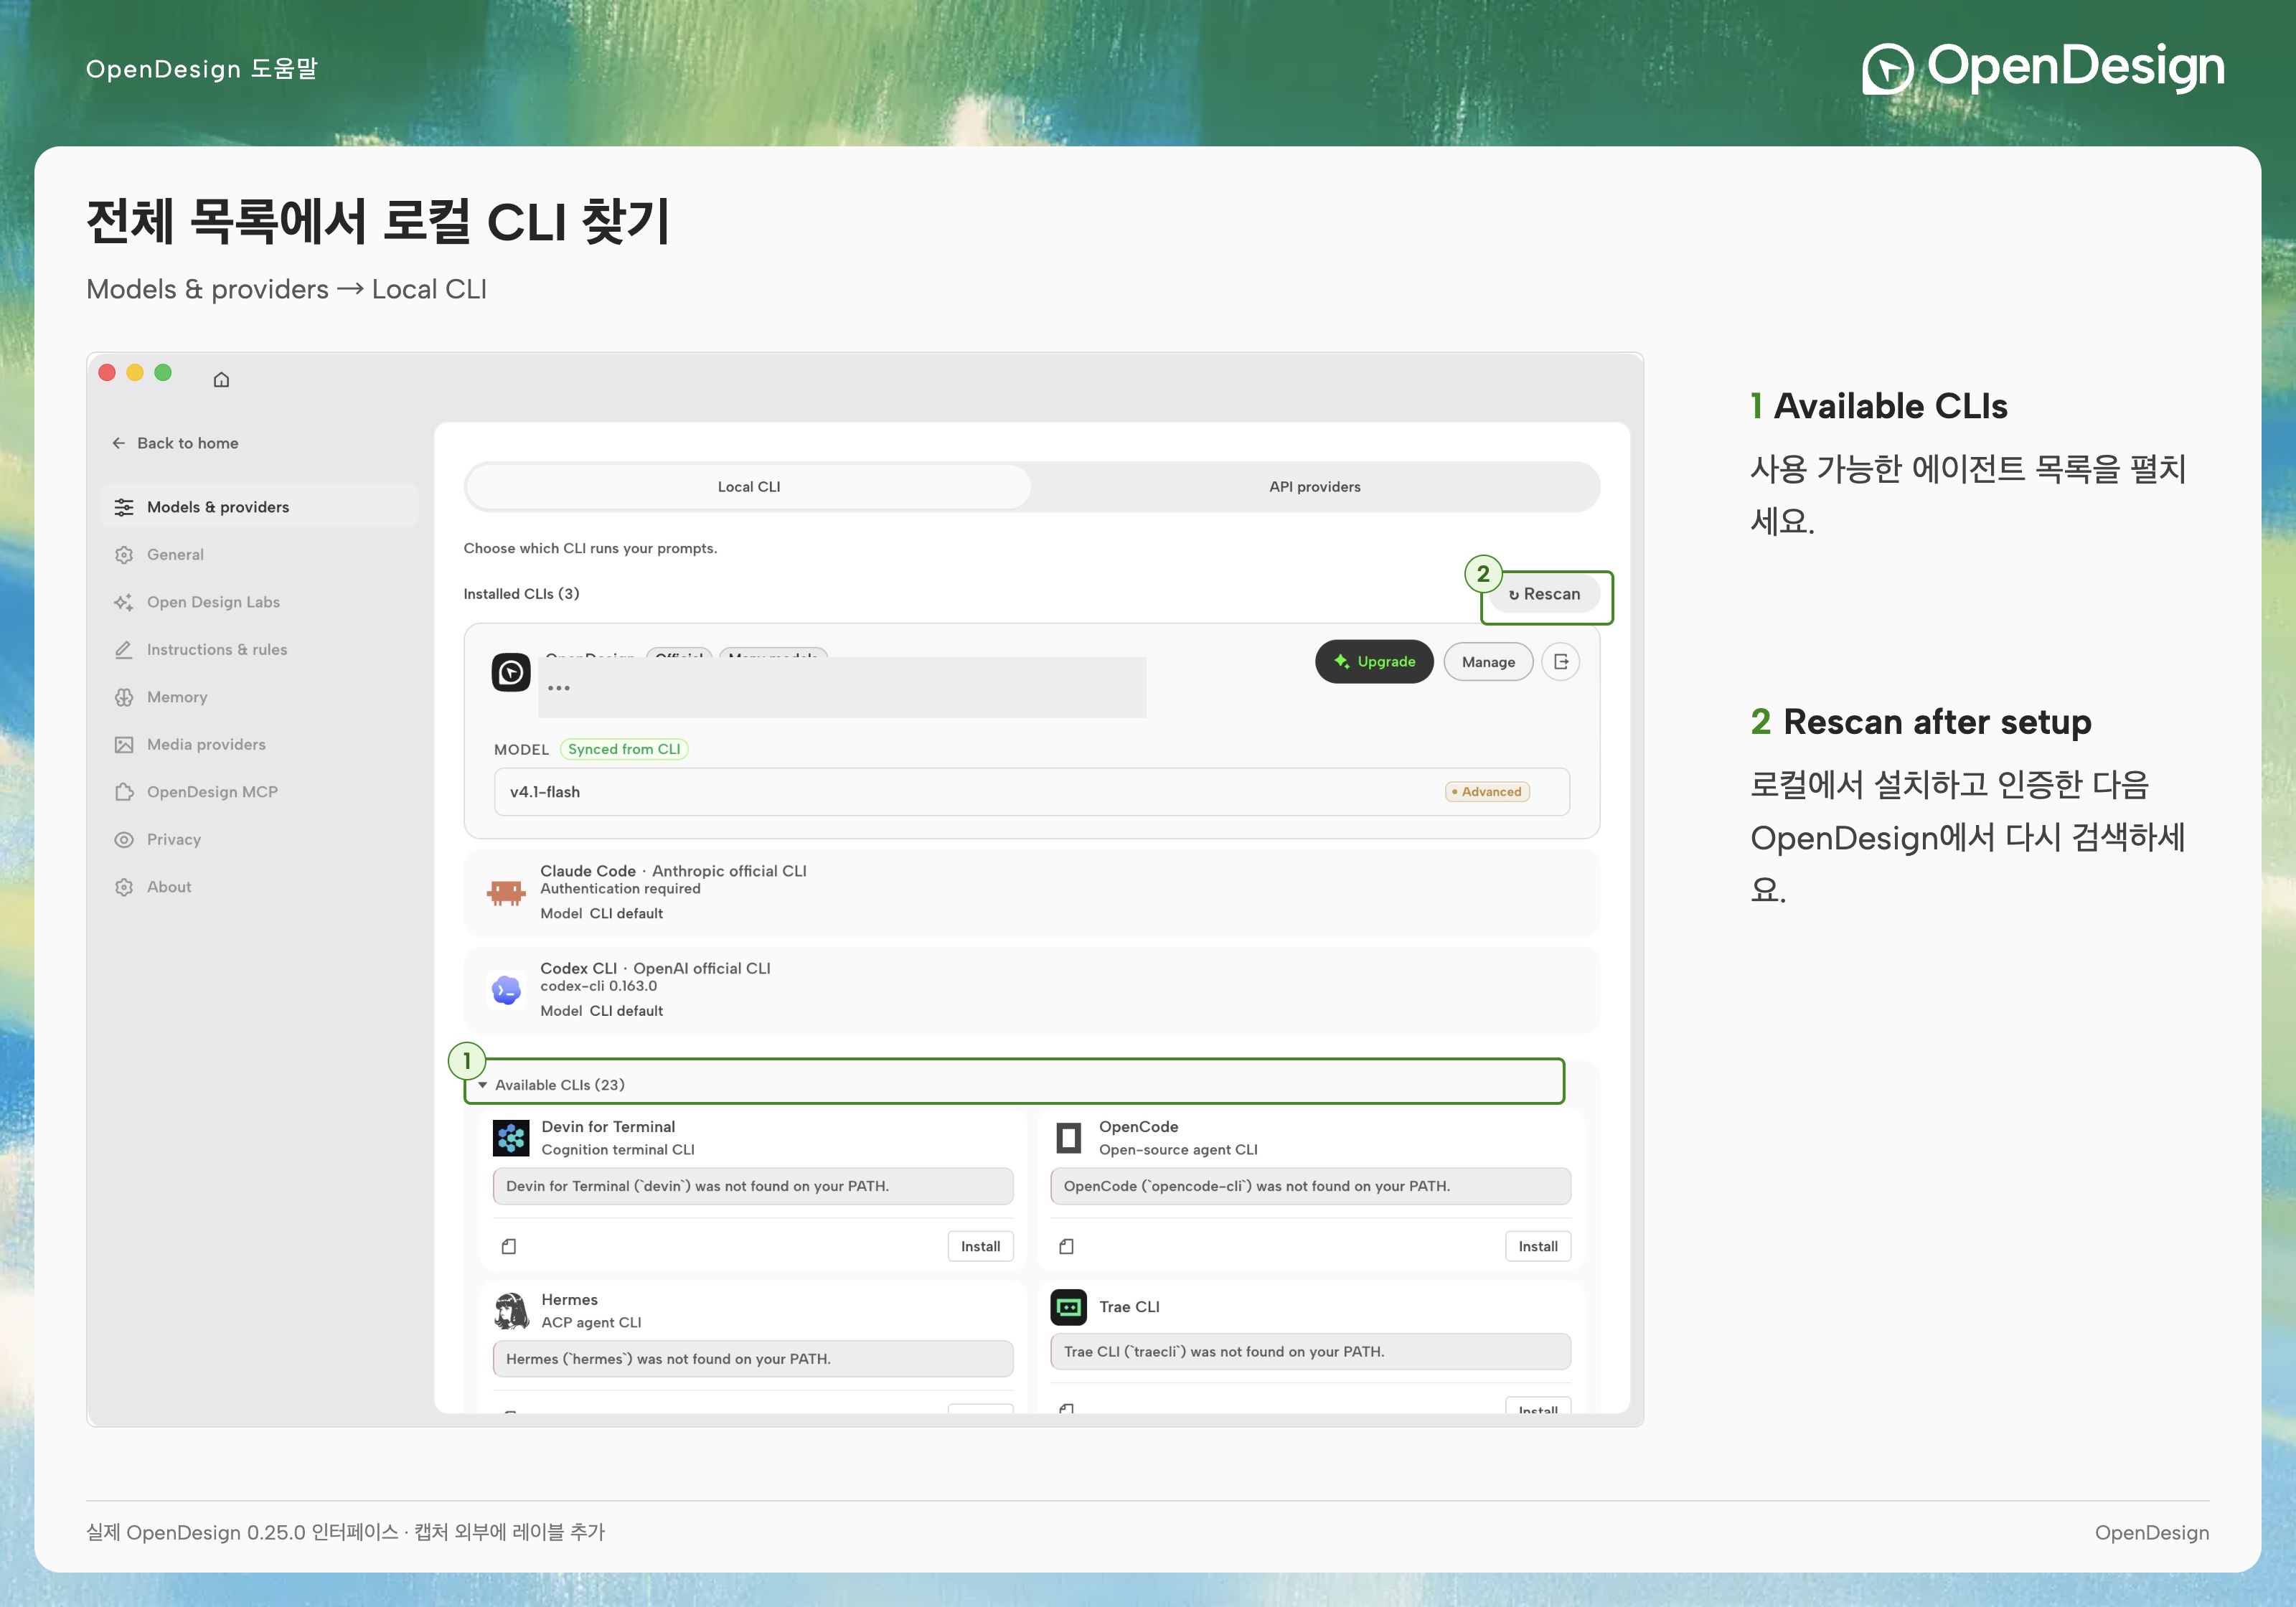Install Devin for Terminal
The width and height of the screenshot is (2296, 1607).
980,1246
